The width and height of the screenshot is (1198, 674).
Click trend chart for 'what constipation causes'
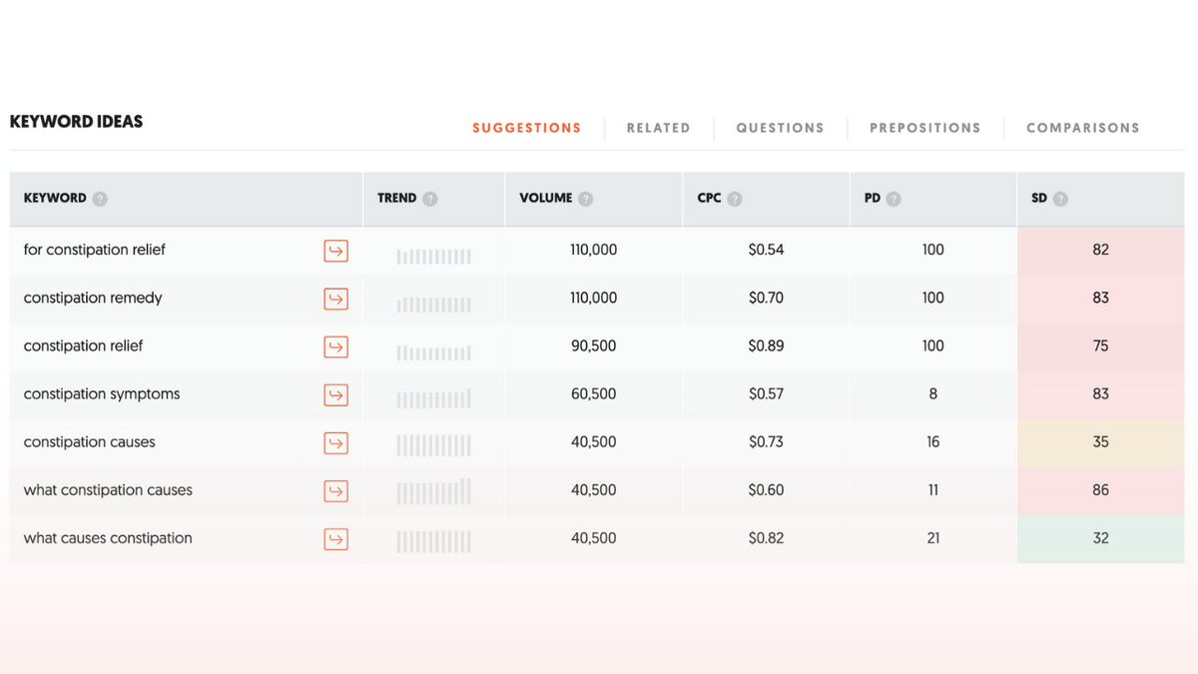(x=434, y=492)
